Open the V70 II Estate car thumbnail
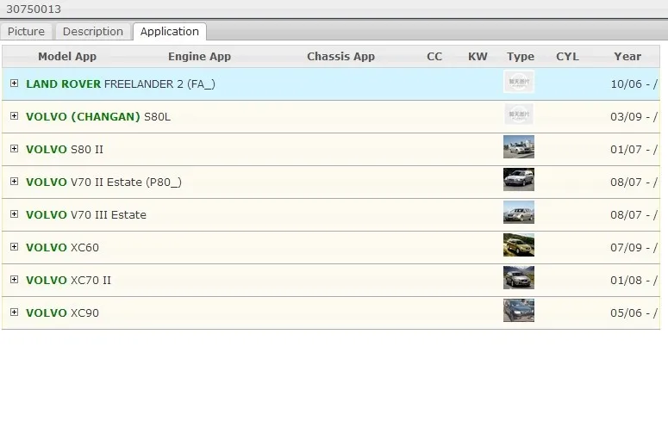The image size is (668, 433). (519, 180)
